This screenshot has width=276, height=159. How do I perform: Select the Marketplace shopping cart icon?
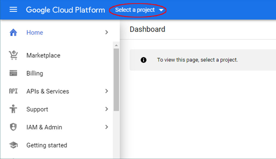click(13, 55)
